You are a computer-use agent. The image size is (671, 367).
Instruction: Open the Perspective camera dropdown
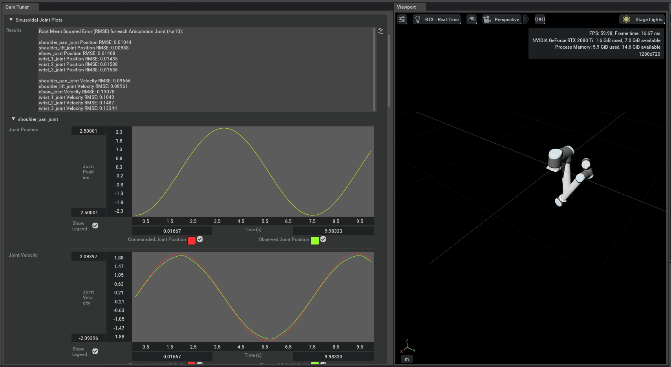click(506, 20)
